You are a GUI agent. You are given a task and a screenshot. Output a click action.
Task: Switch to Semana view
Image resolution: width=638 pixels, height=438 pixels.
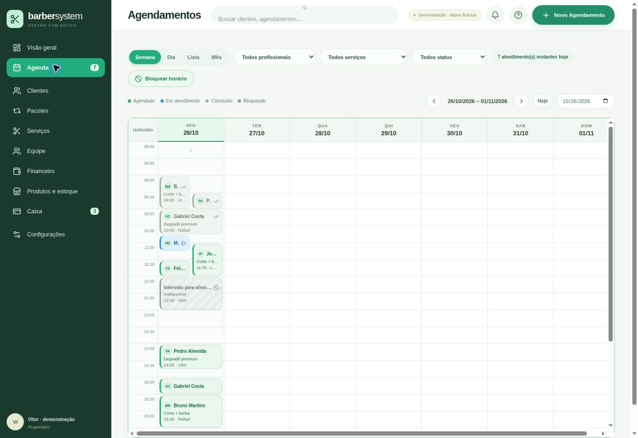pos(145,57)
